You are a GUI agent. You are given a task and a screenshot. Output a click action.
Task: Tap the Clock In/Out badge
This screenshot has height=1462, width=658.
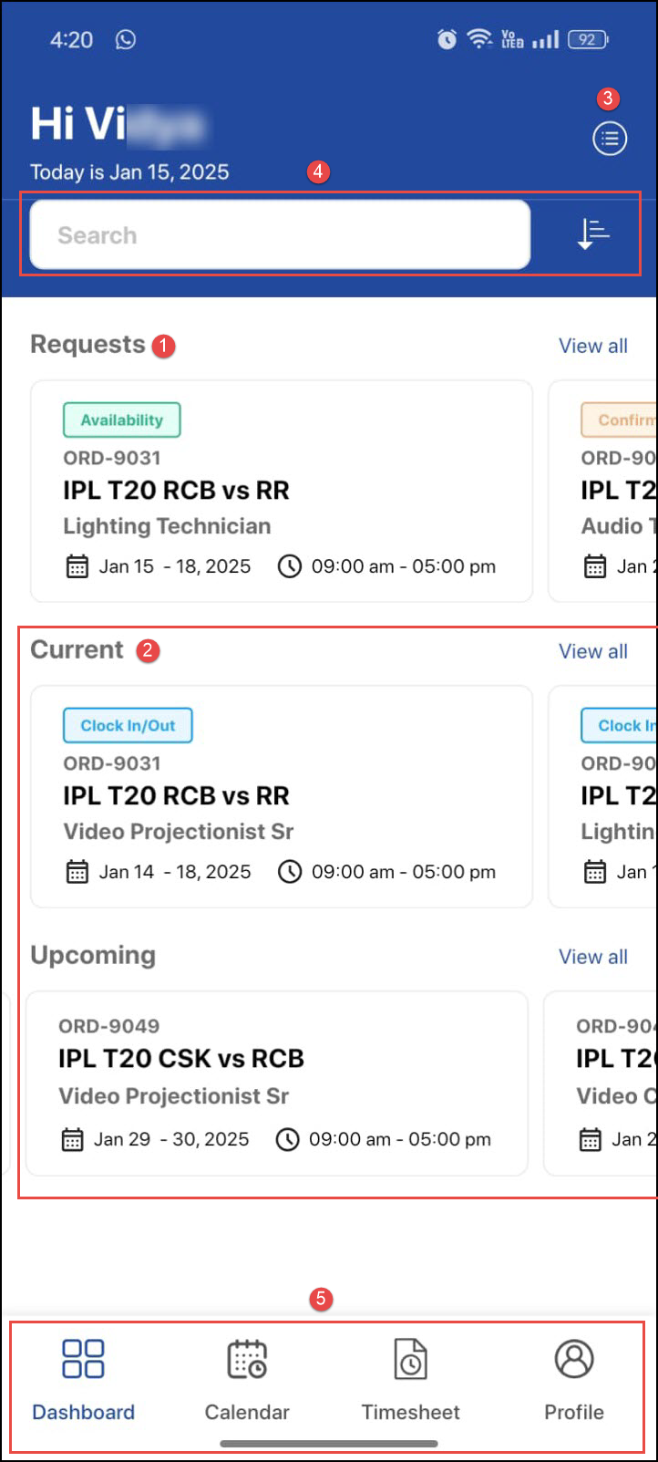point(128,726)
